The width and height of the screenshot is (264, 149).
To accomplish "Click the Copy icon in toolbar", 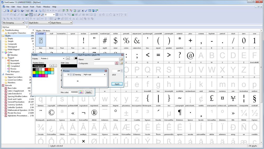I will 40,11.
